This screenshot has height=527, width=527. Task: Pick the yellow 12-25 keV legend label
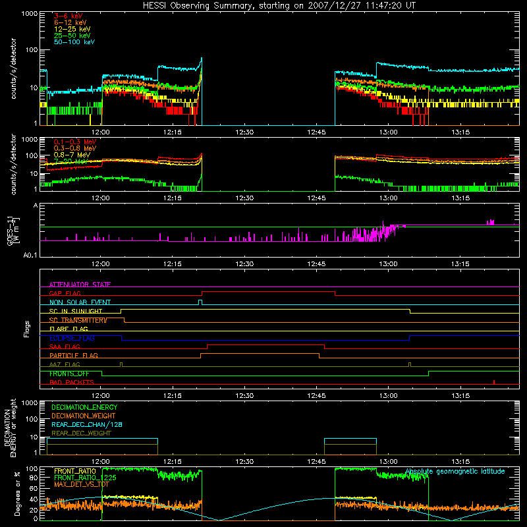click(72, 29)
